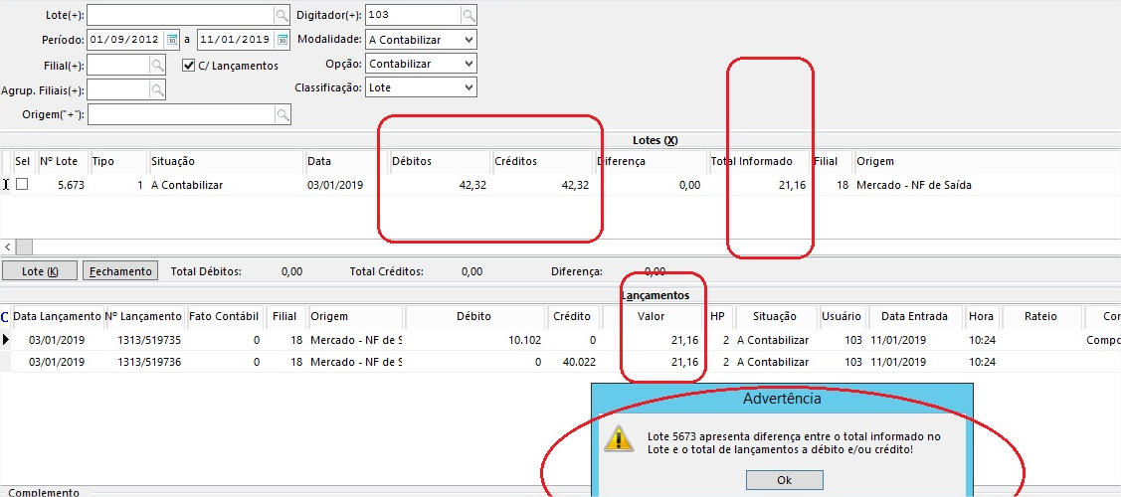Screen dimensions: 1121x497
Task: Open the Opção Contabilizar dropdown
Action: [x=468, y=64]
